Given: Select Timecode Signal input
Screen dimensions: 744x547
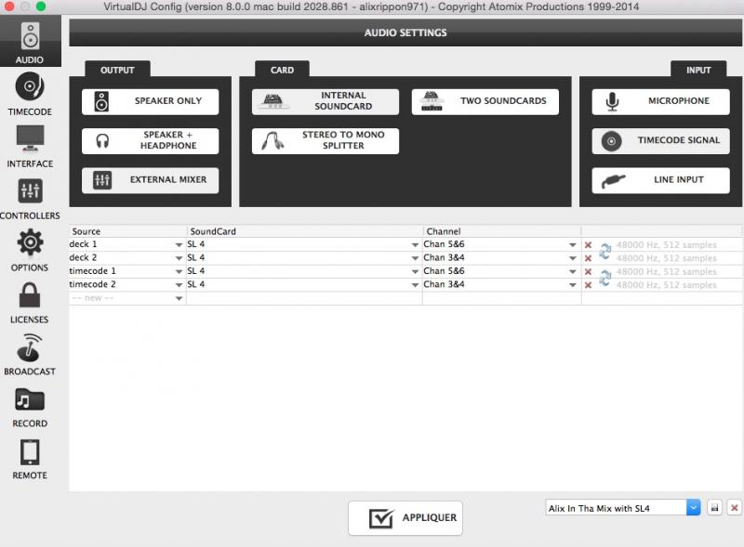Looking at the screenshot, I should point(660,141).
